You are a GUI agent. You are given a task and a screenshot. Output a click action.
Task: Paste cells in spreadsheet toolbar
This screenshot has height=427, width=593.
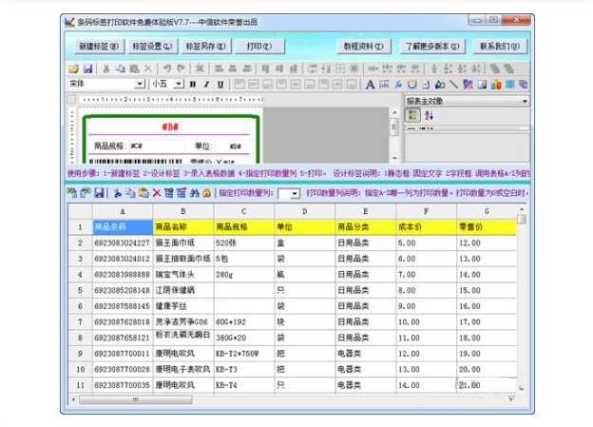point(143,193)
